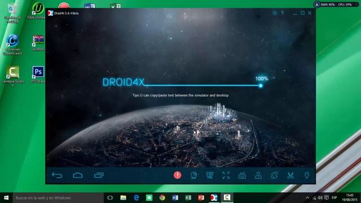Select the IObit Uninstaller desktop icon

[37, 11]
